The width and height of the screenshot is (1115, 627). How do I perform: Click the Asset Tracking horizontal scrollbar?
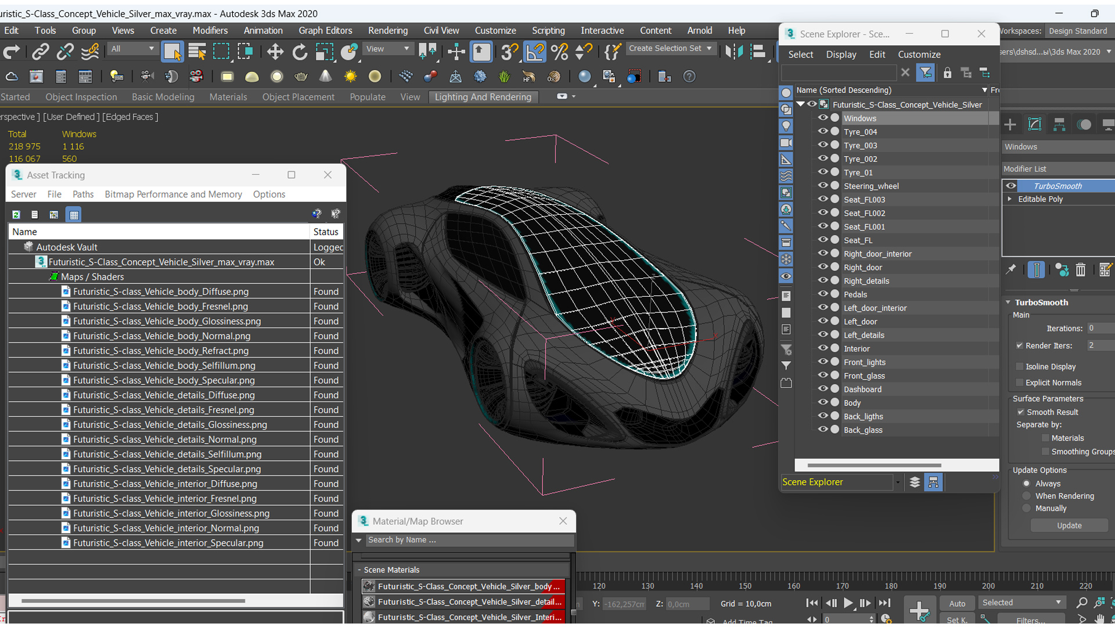(133, 601)
